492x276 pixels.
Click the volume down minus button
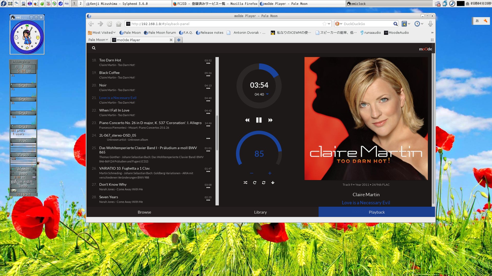tap(251, 173)
